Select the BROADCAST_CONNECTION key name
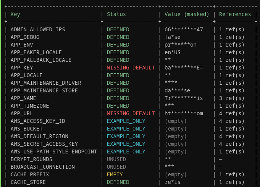This screenshot has height=187, width=260. click(43, 167)
